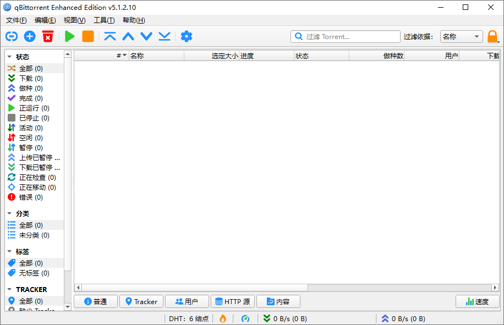Click the move to top queue icon

[x=109, y=36]
